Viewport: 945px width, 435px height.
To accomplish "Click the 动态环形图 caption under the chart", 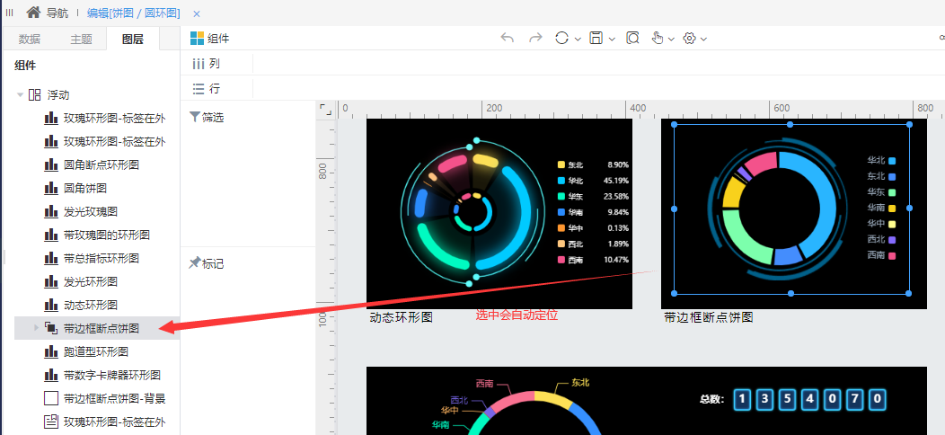I will [x=402, y=317].
